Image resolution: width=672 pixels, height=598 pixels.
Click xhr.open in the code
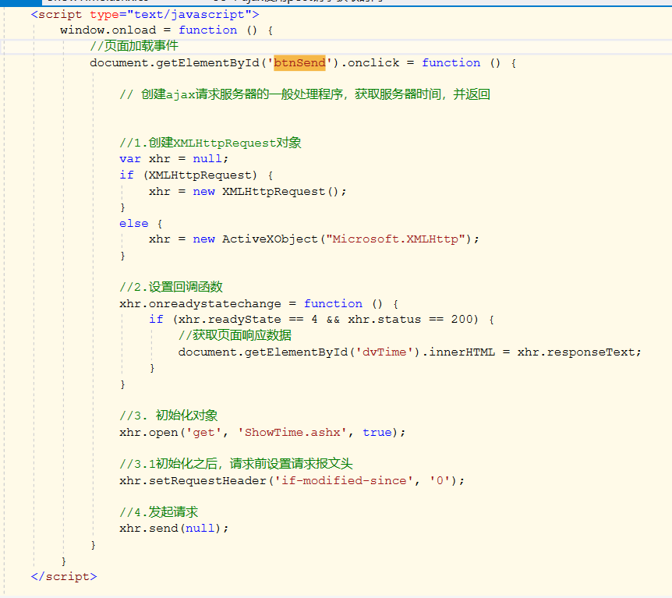(149, 433)
